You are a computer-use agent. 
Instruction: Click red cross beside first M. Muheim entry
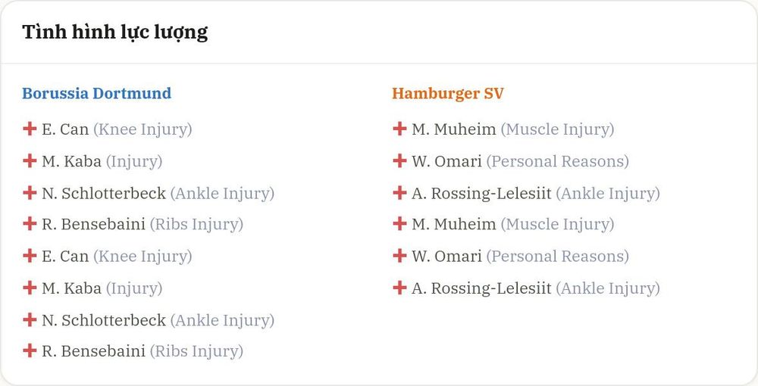click(x=399, y=129)
